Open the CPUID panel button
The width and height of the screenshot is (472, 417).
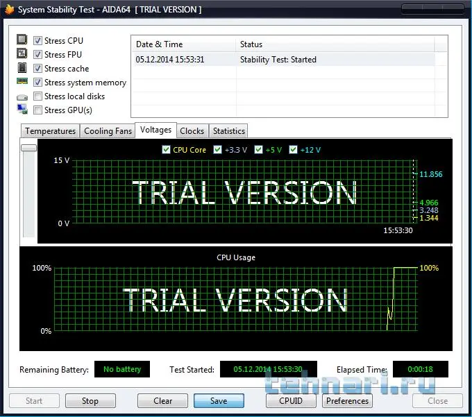(x=291, y=401)
